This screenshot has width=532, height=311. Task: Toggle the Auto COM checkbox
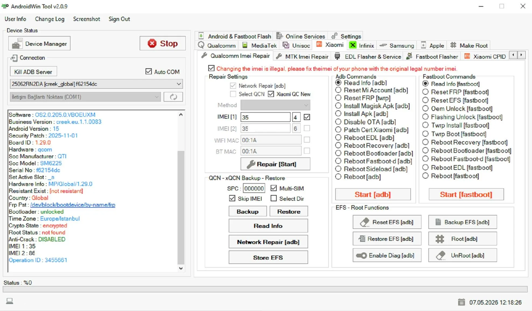(x=149, y=71)
